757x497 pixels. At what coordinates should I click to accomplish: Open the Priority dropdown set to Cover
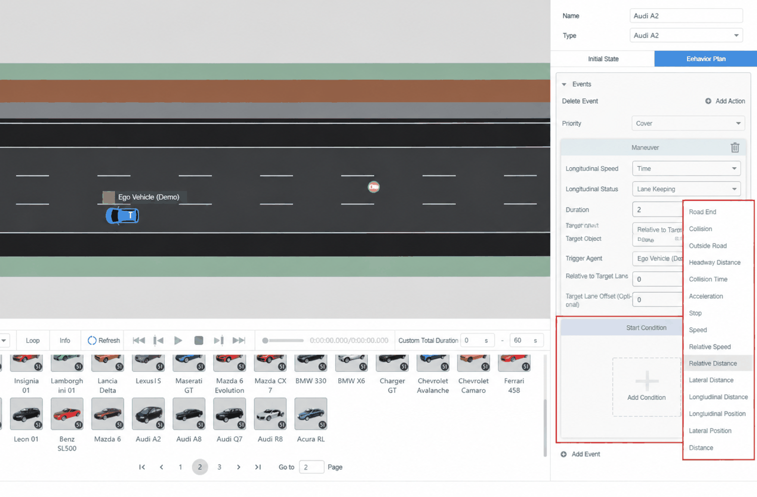coord(688,123)
